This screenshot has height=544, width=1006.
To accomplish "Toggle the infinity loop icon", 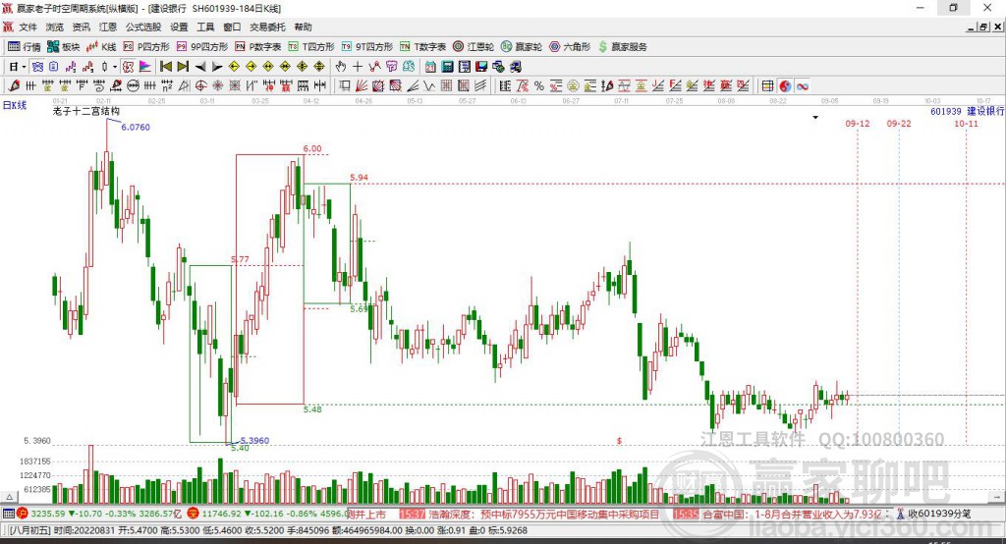I will click(802, 86).
